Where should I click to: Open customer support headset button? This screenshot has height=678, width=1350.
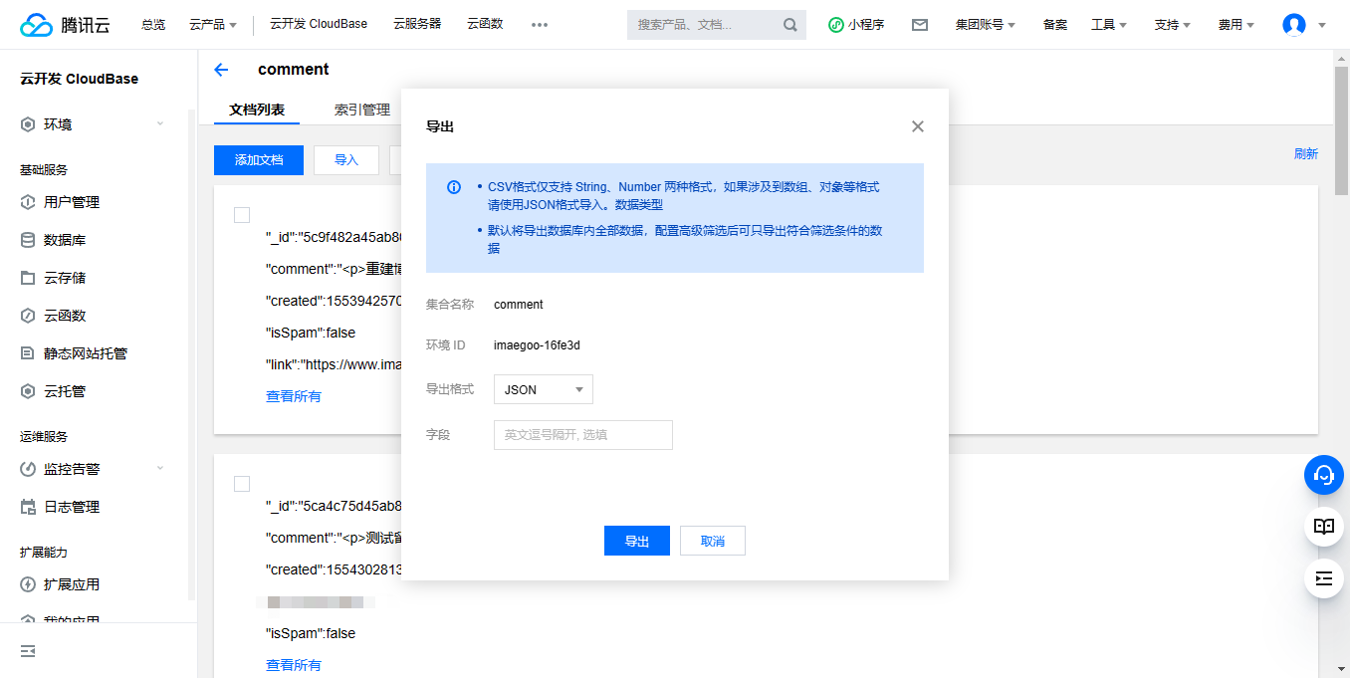pyautogui.click(x=1324, y=475)
